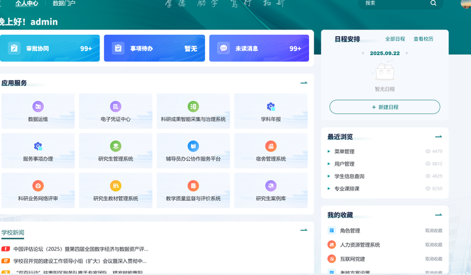Open 研究生管理系统 icon
The width and height of the screenshot is (471, 275).
(x=115, y=146)
